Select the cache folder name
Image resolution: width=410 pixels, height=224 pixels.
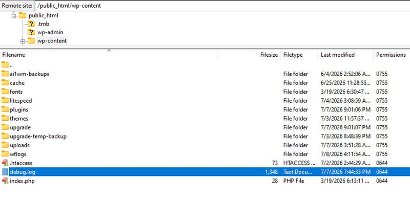coord(17,83)
